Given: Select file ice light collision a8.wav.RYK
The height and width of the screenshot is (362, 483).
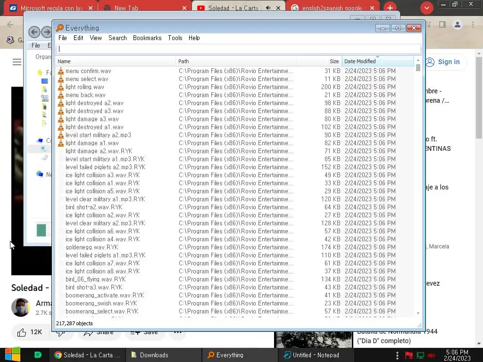Looking at the screenshot, I should (102, 271).
